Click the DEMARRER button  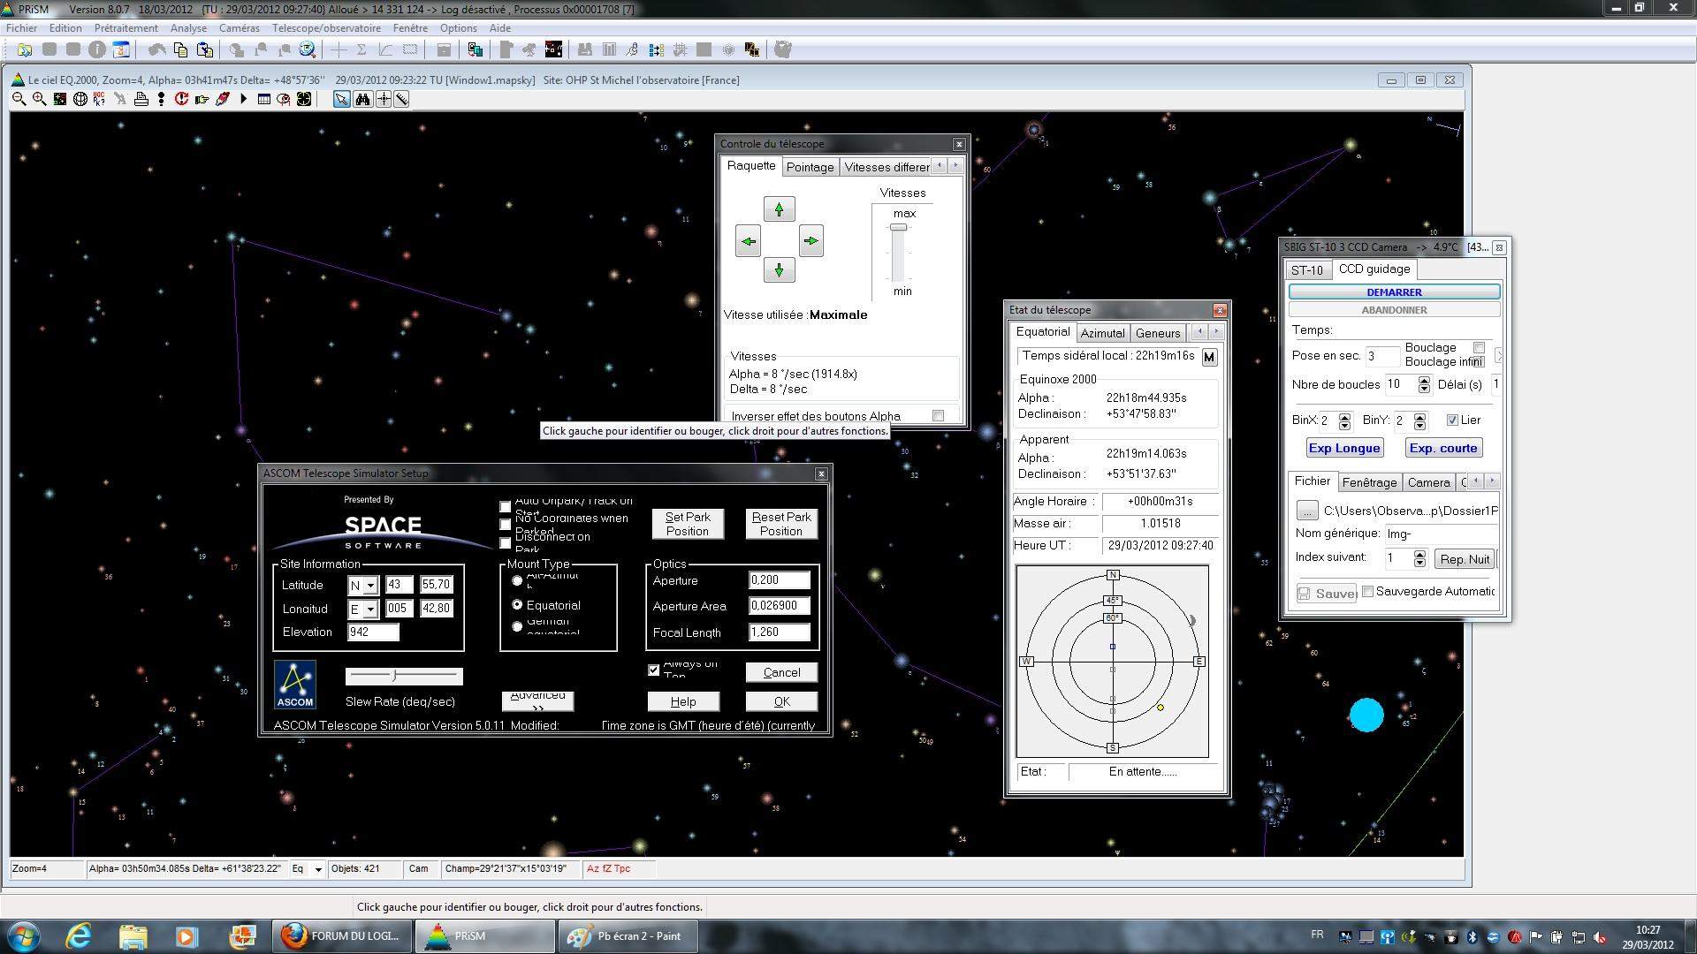coord(1394,291)
